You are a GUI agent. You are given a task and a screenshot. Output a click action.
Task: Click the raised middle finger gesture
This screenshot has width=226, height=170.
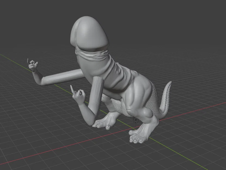click(76, 91)
